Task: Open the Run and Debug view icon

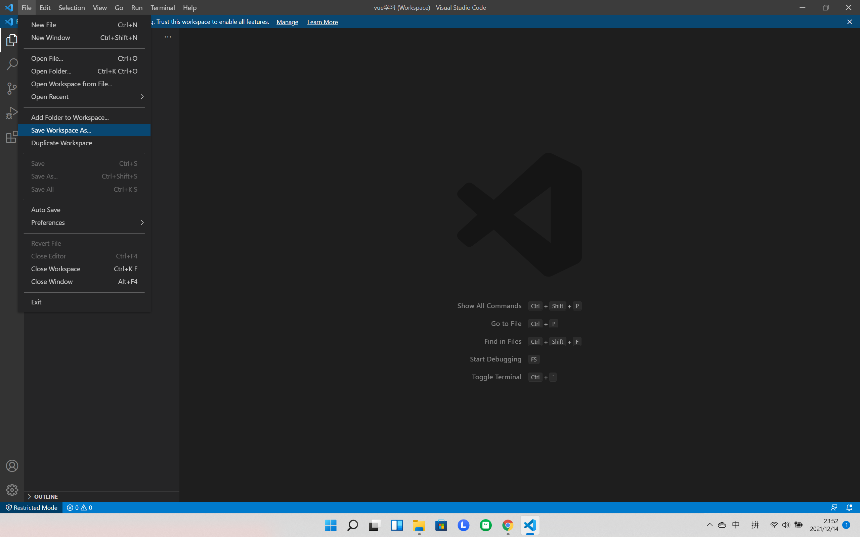Action: pos(12,113)
